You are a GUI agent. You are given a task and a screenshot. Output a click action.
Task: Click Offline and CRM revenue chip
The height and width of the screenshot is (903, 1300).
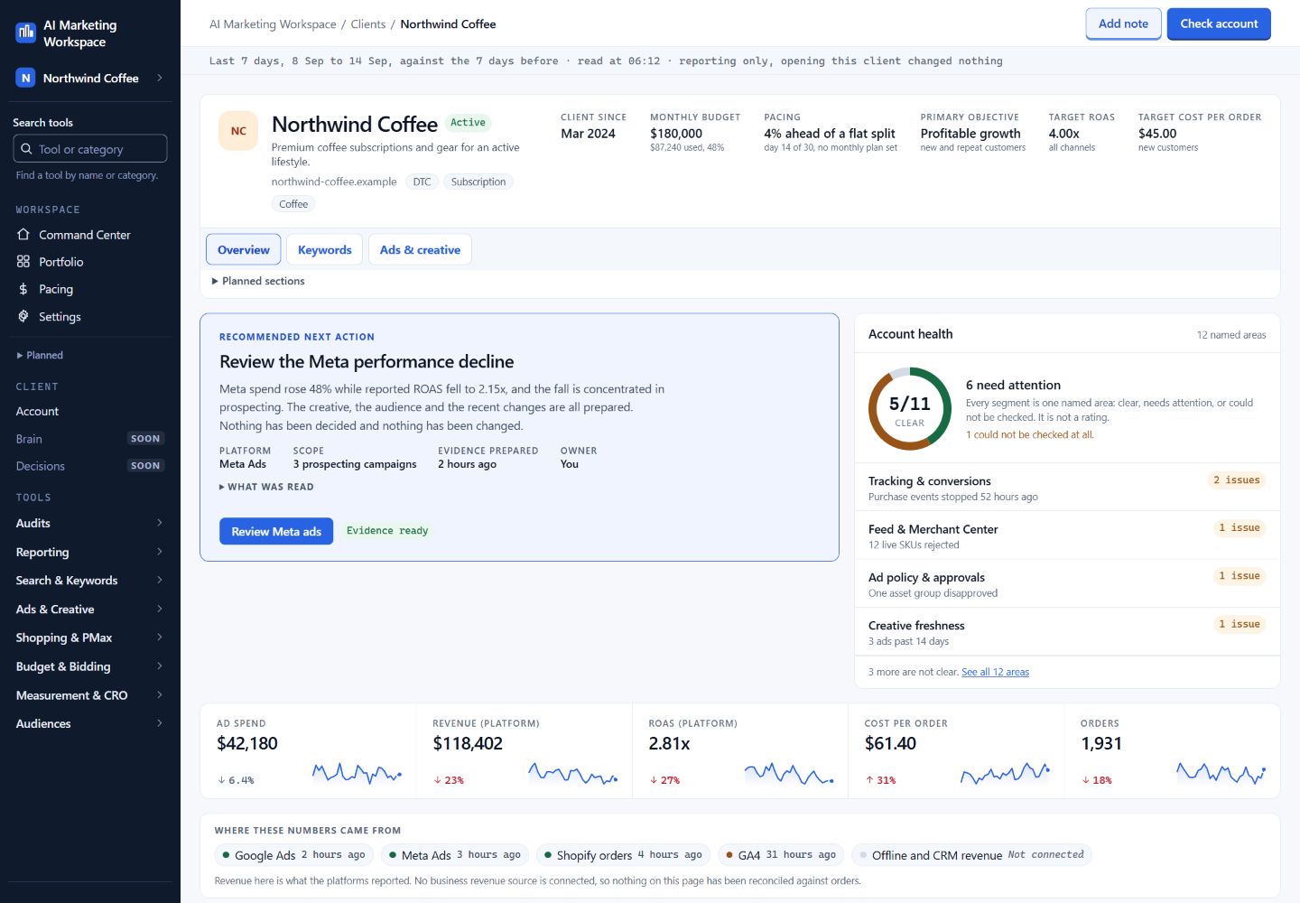(x=971, y=854)
